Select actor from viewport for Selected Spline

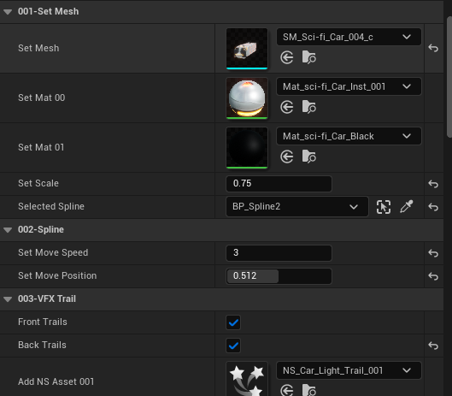pos(384,207)
